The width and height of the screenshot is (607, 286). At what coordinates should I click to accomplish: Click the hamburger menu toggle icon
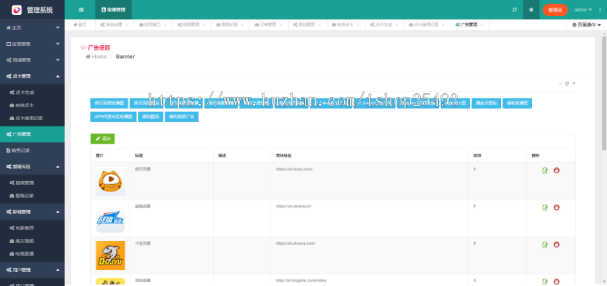tap(81, 9)
